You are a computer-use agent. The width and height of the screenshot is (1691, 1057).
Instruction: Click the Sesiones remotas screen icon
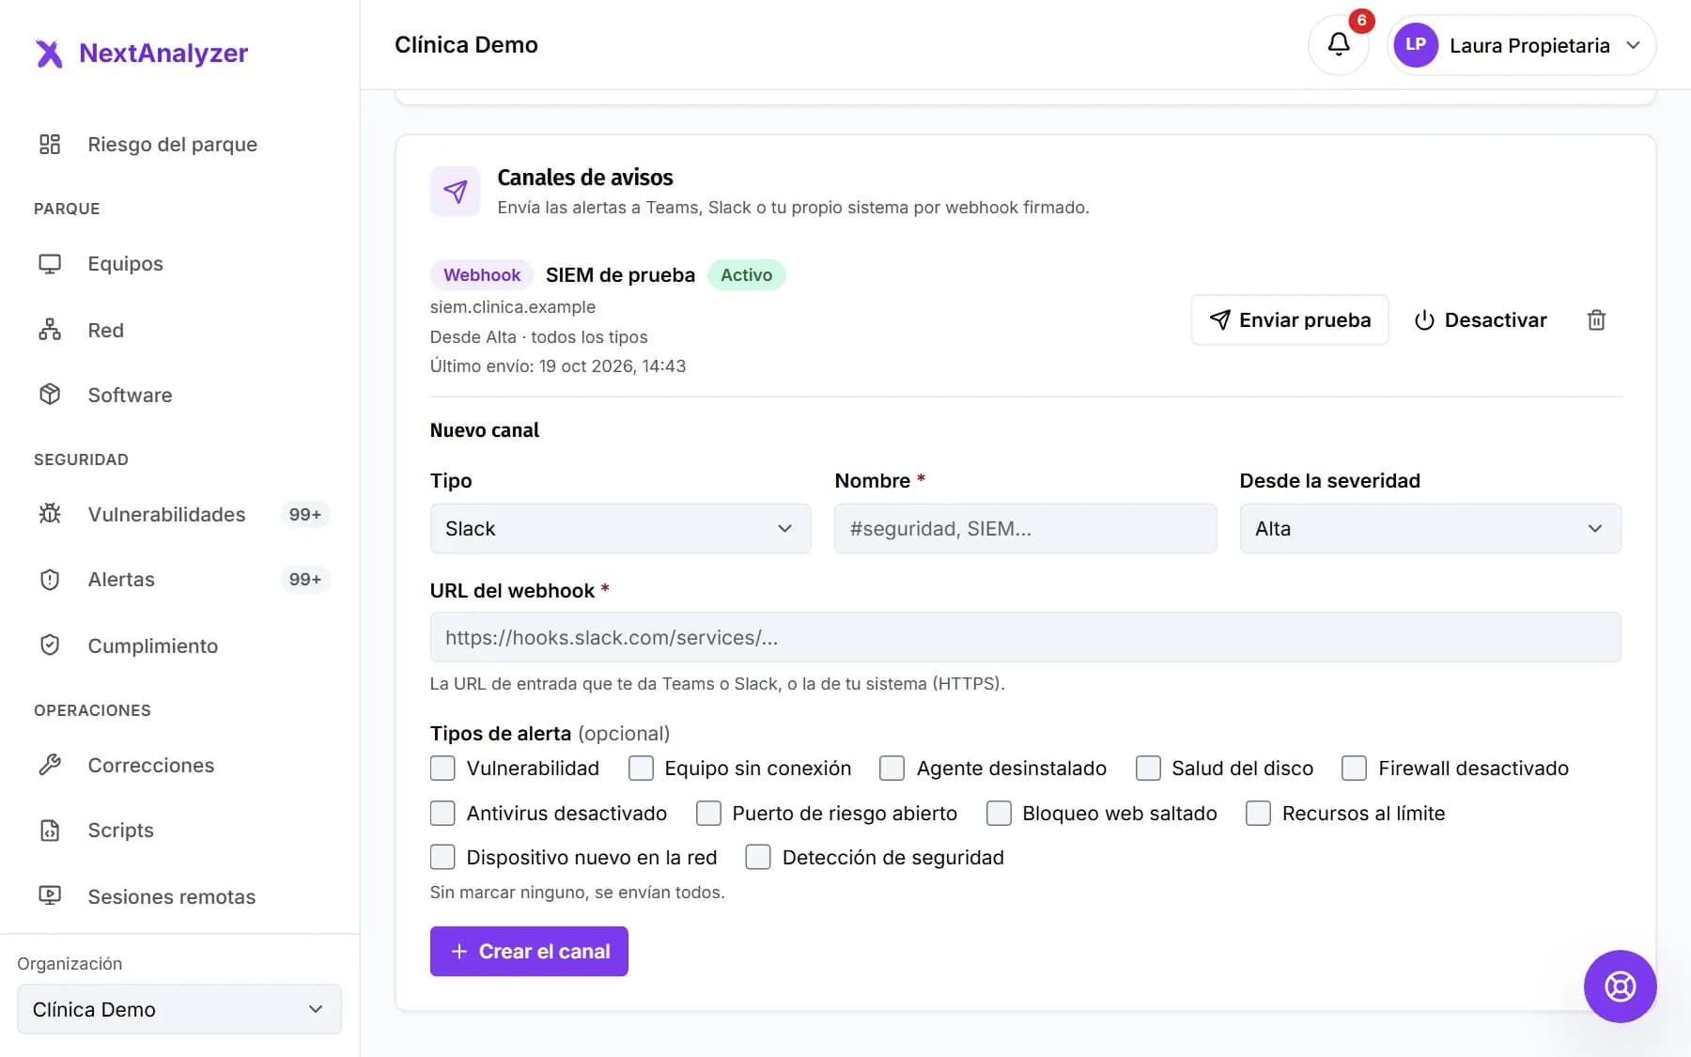point(50,896)
